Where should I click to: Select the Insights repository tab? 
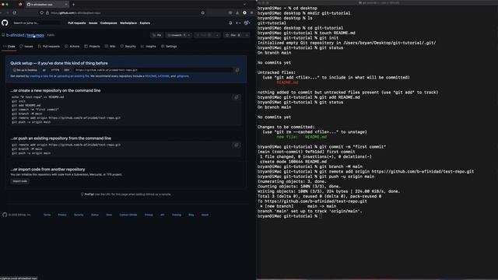pos(149,47)
